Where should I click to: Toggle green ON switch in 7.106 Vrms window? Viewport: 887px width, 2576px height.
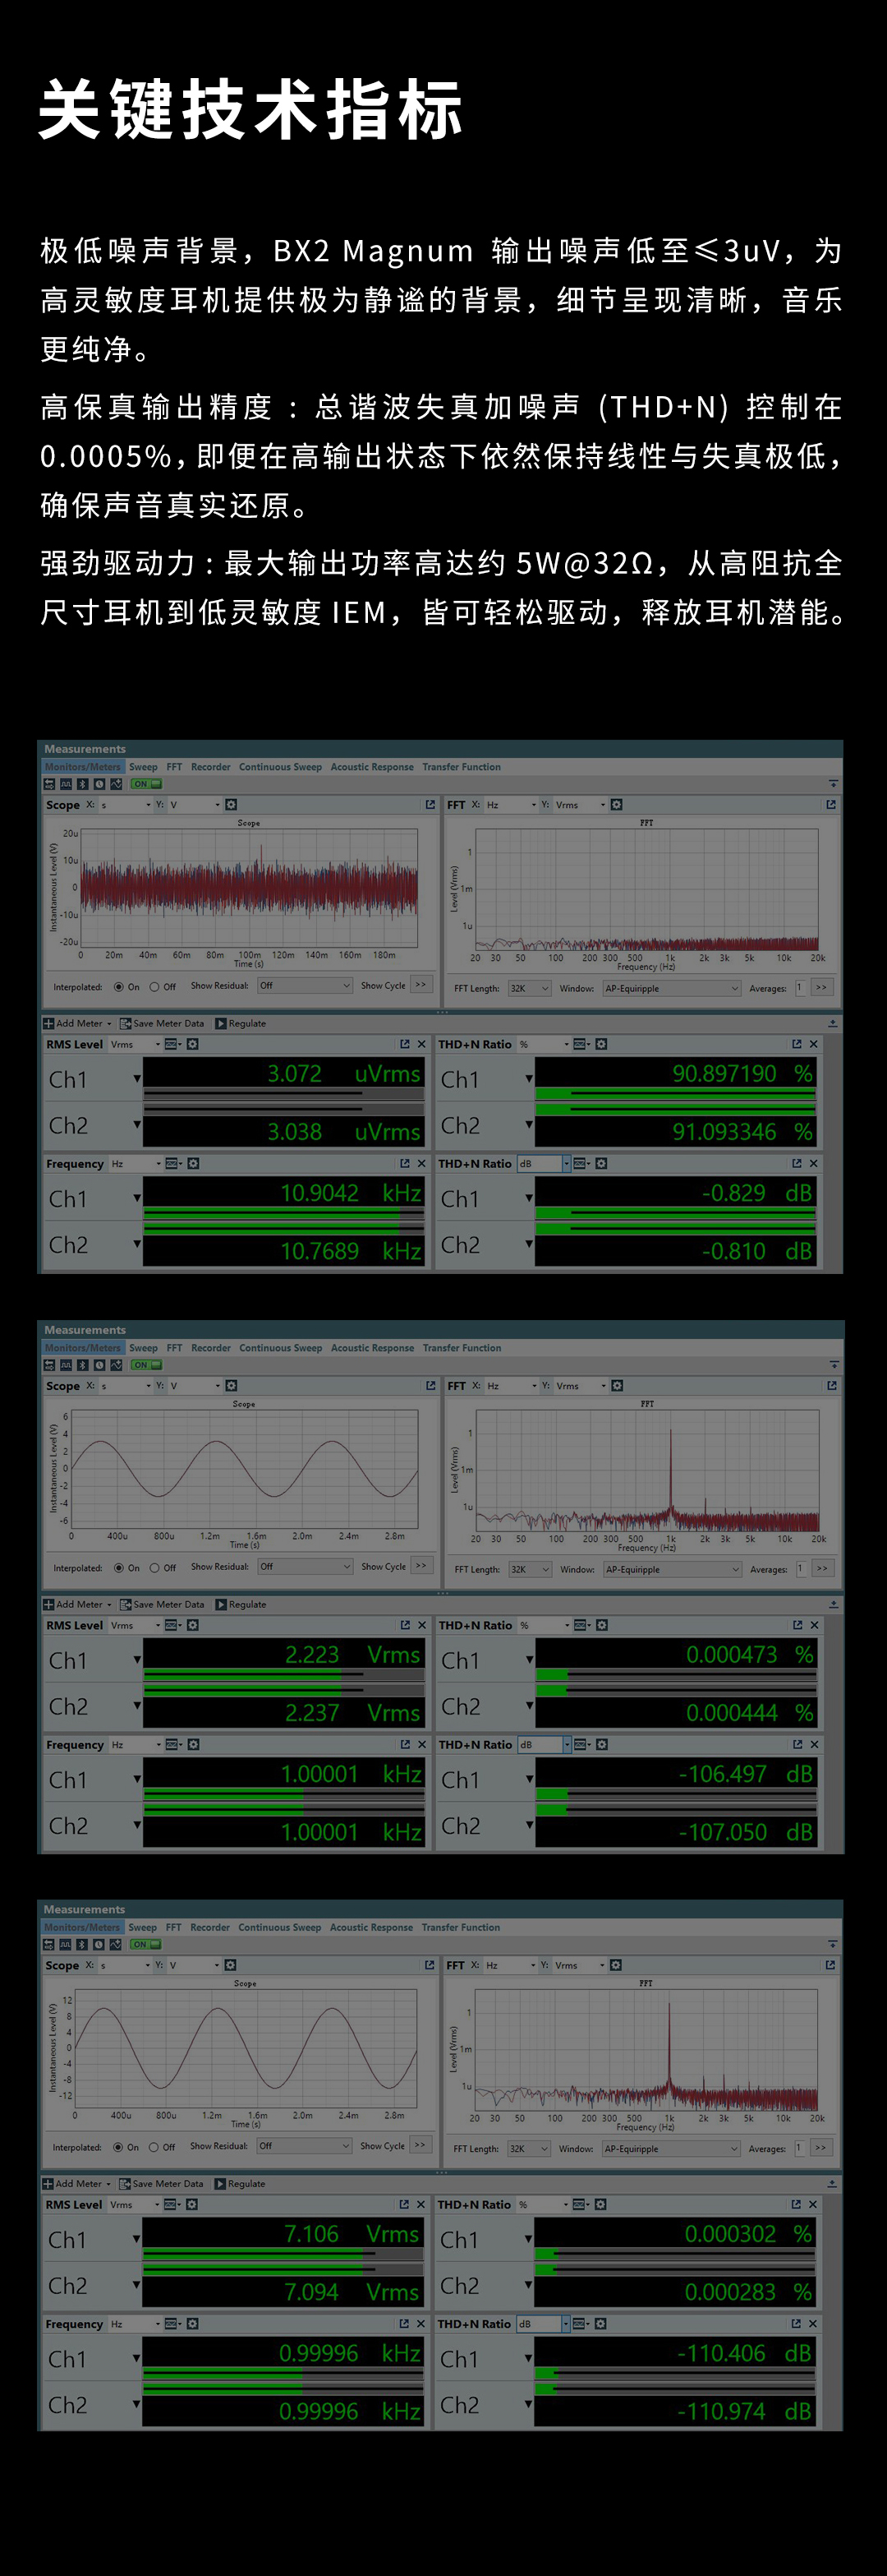tap(145, 1945)
